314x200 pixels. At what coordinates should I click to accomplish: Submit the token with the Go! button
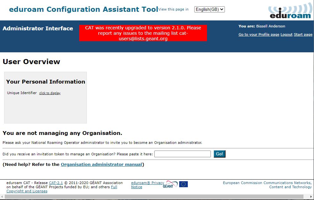click(219, 154)
